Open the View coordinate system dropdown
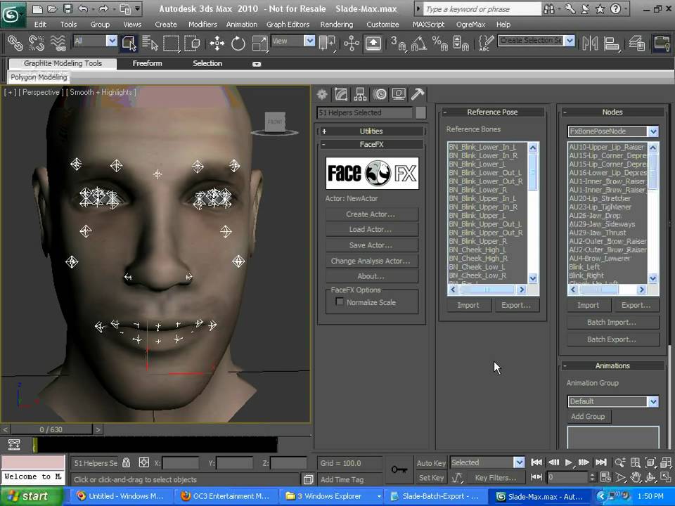Image resolution: width=675 pixels, height=506 pixels. (x=309, y=41)
